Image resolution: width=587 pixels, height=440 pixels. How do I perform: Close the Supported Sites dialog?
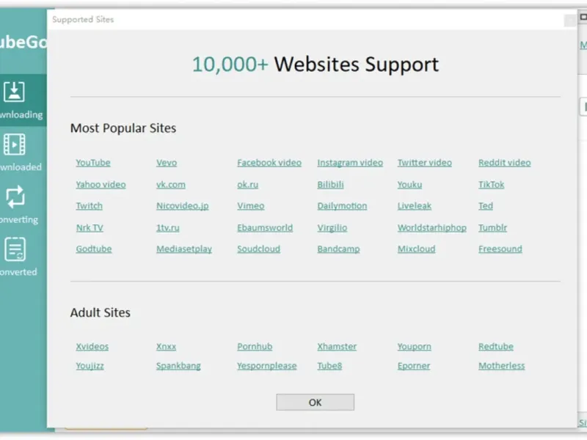(569, 21)
